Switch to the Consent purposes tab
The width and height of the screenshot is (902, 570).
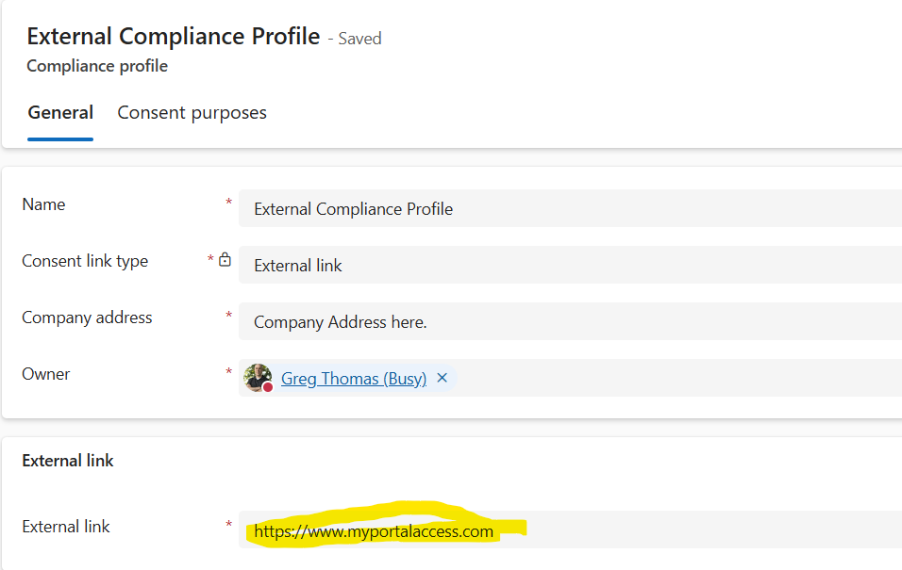(x=192, y=113)
